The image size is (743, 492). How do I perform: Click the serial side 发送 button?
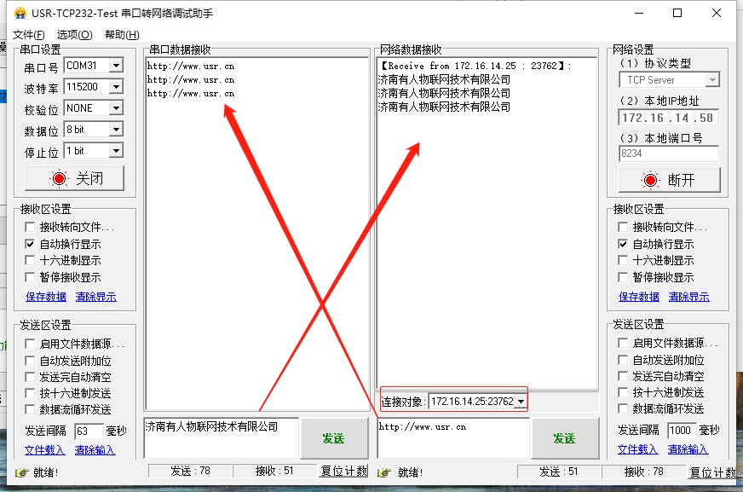(x=334, y=438)
